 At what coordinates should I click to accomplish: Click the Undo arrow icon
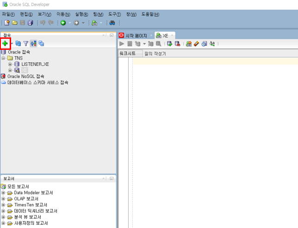[43, 23]
